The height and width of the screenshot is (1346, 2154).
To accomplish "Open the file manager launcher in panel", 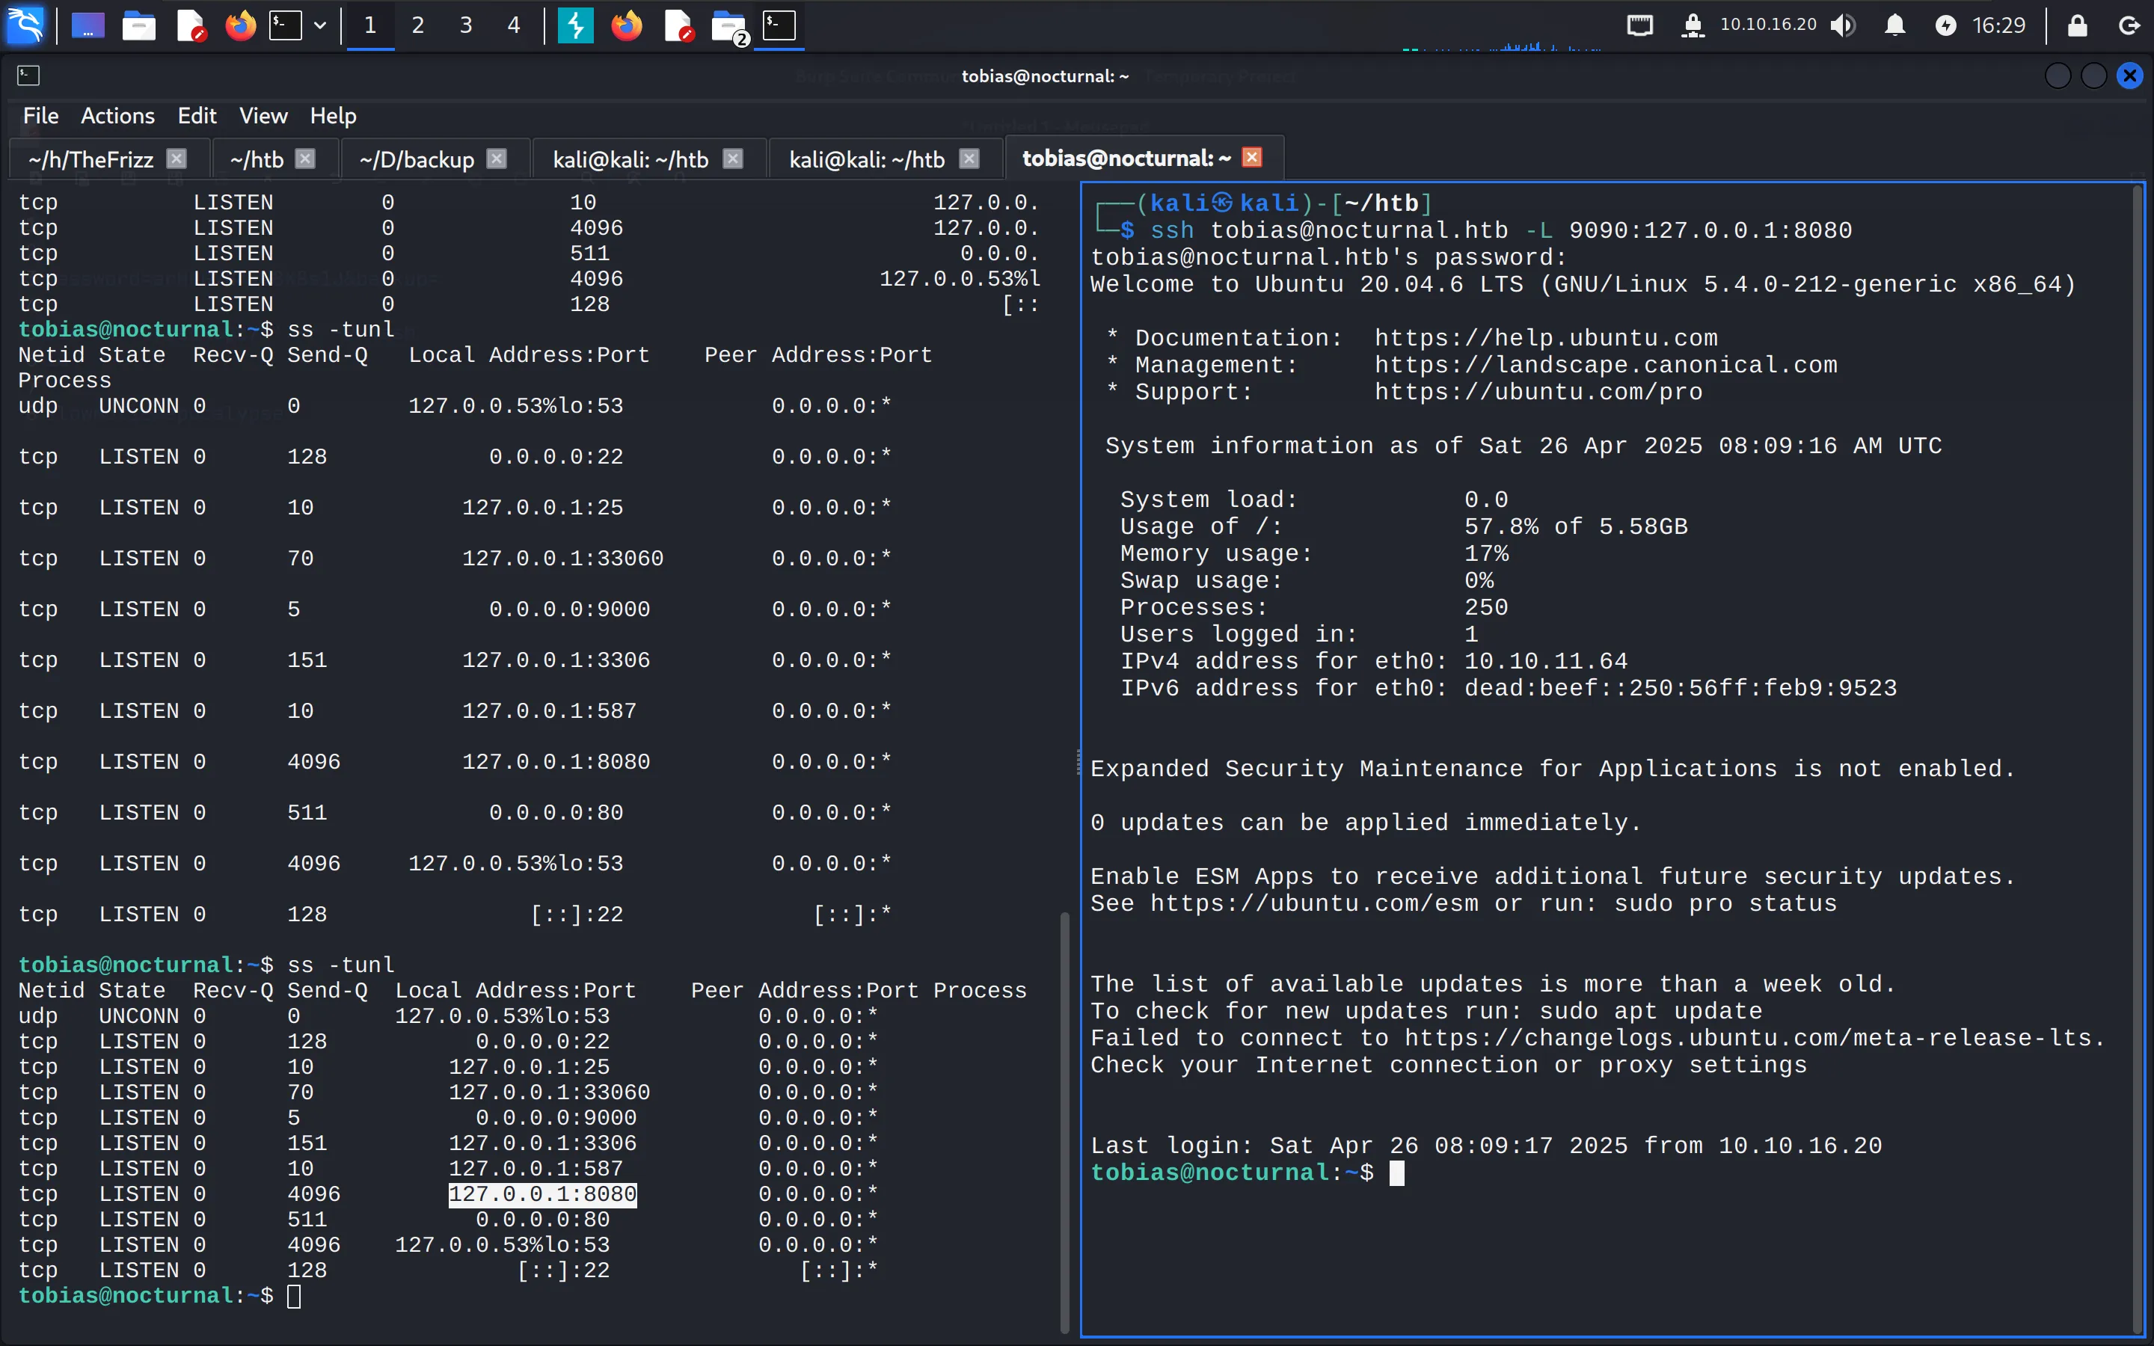I will pyautogui.click(x=139, y=25).
